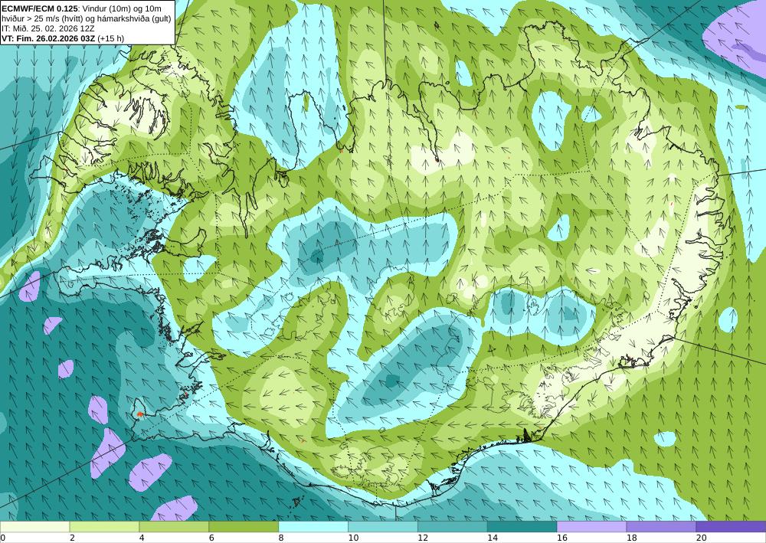The height and width of the screenshot is (543, 766).
Task: Click the header line 'ECMWF/ECM 0.125: Vindur (10m) og 10m'
Action: coord(82,8)
